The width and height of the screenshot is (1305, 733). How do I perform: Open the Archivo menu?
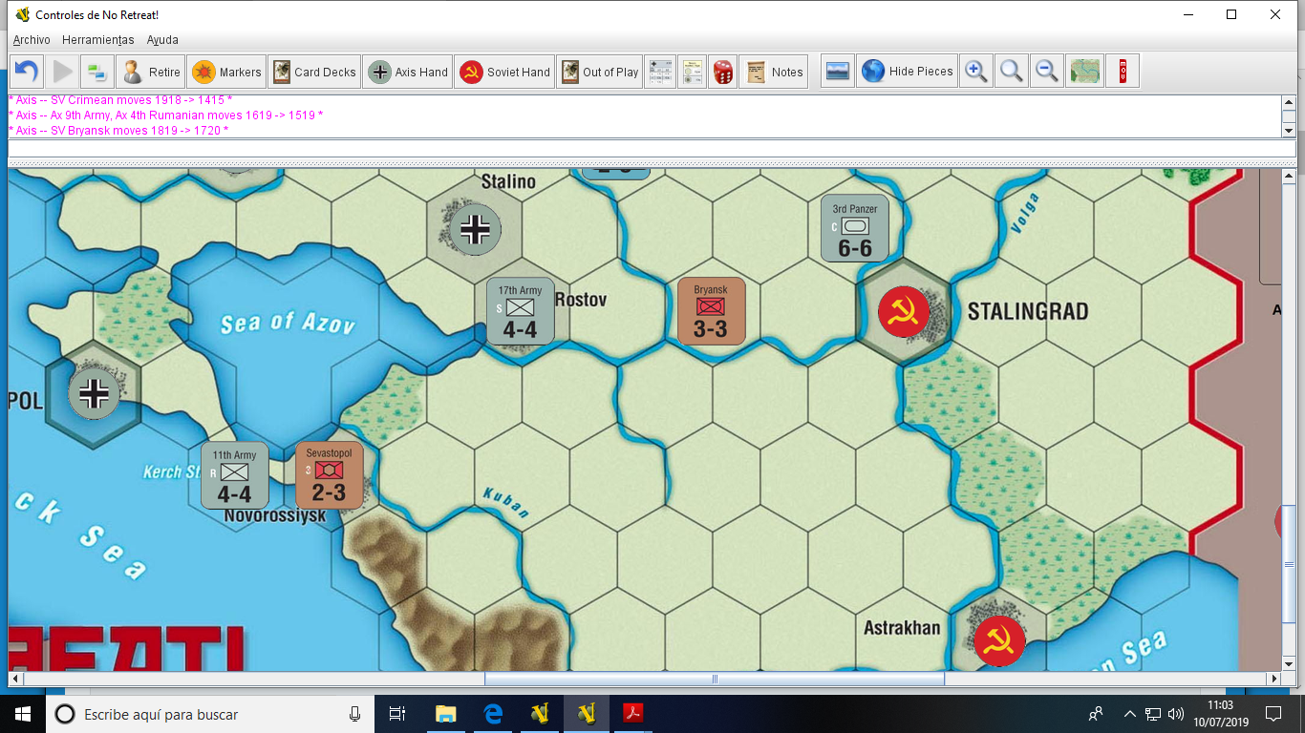pyautogui.click(x=32, y=40)
